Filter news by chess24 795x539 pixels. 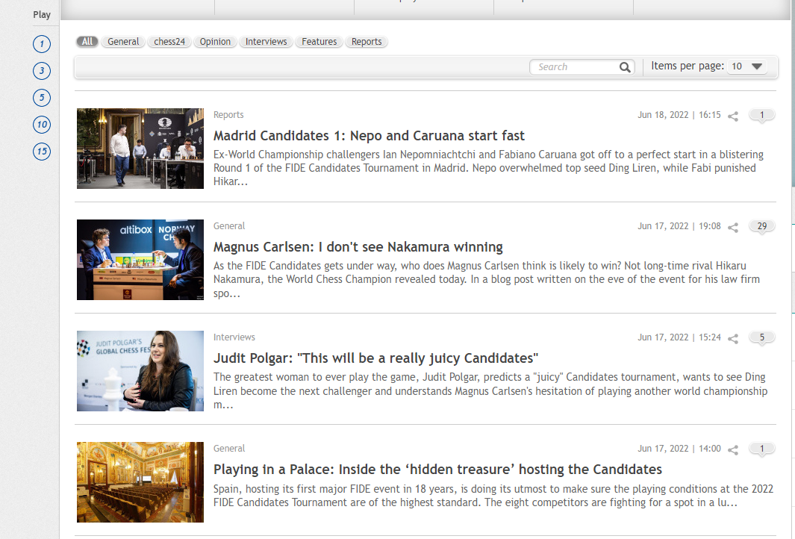169,42
